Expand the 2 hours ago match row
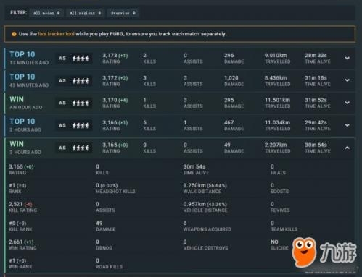Viewport: 362px width, 277px height. (347, 125)
